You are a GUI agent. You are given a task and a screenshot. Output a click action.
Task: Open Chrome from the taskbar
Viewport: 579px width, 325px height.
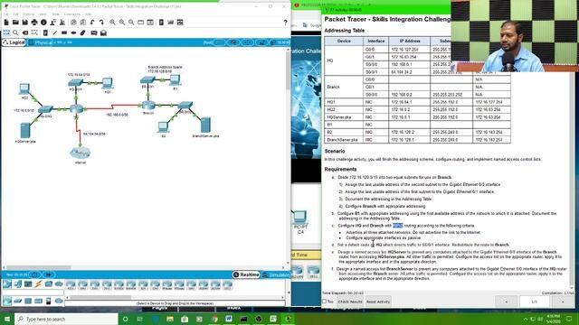click(214, 319)
